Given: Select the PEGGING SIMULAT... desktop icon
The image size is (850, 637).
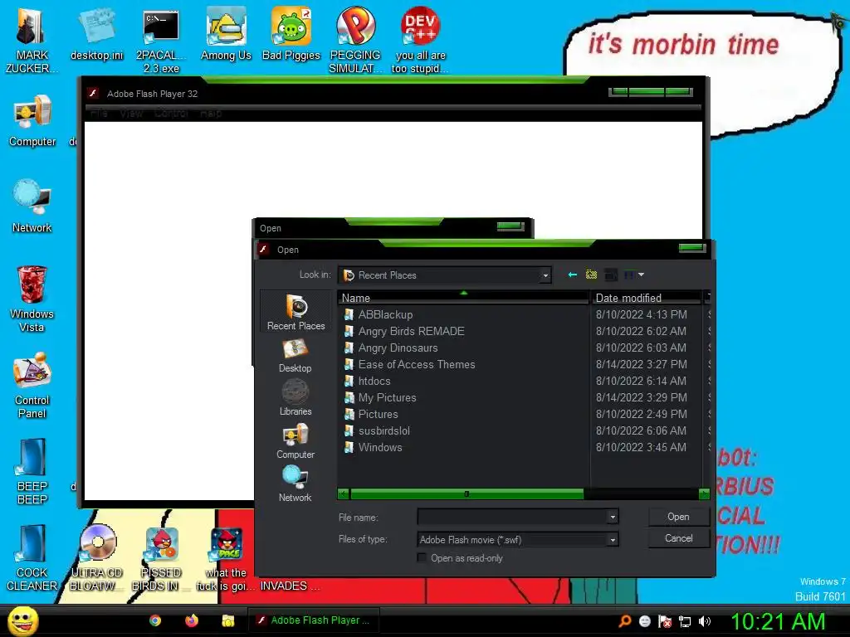Looking at the screenshot, I should (355, 41).
